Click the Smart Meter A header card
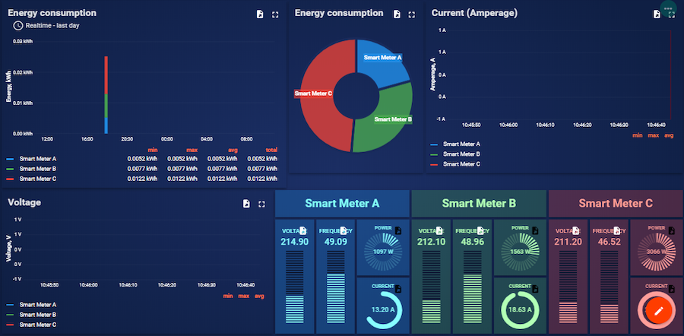 pos(342,203)
